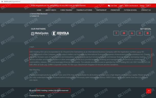
Task: Open the ABOUT OBOFX menu
Action: click(x=51, y=10)
